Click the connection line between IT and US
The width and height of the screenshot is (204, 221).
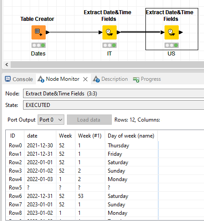pyautogui.click(x=141, y=32)
